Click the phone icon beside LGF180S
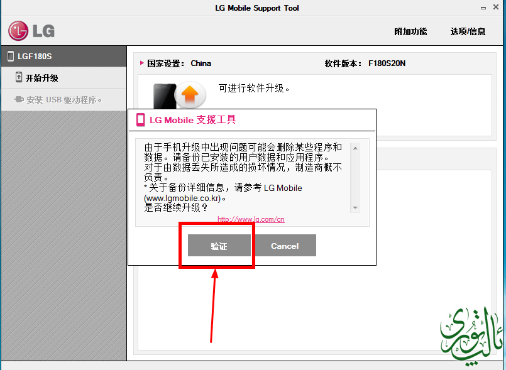This screenshot has height=370, width=506. [x=11, y=56]
